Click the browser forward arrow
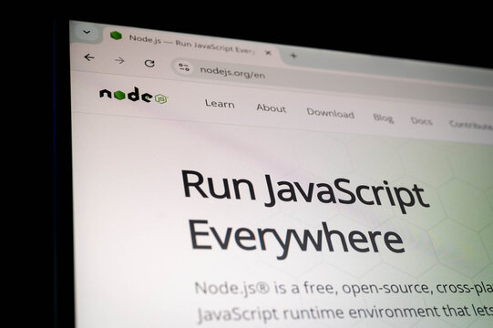493x328 pixels. pyautogui.click(x=119, y=60)
